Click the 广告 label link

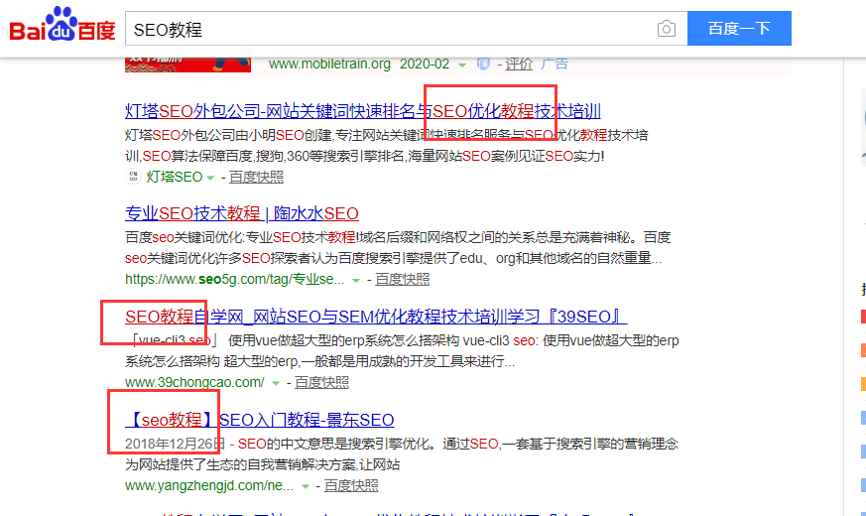(x=554, y=64)
